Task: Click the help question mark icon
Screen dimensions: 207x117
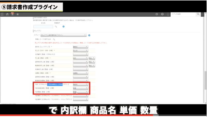Action: click(x=162, y=14)
